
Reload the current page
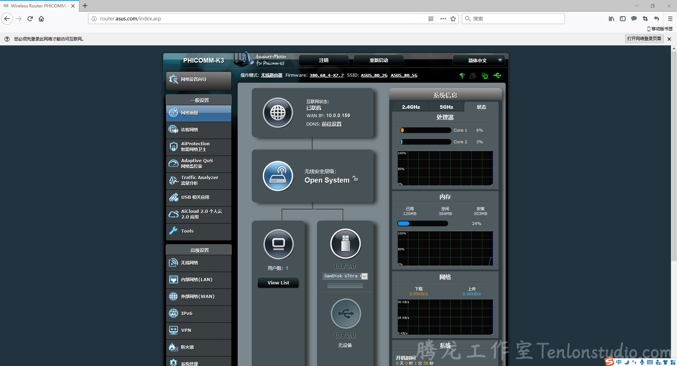[30, 19]
